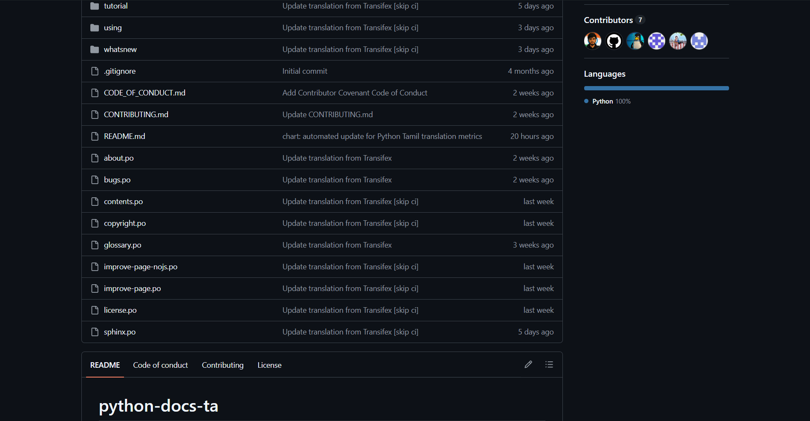Open the whatsnew folder
Image resolution: width=810 pixels, height=421 pixels.
[x=120, y=49]
